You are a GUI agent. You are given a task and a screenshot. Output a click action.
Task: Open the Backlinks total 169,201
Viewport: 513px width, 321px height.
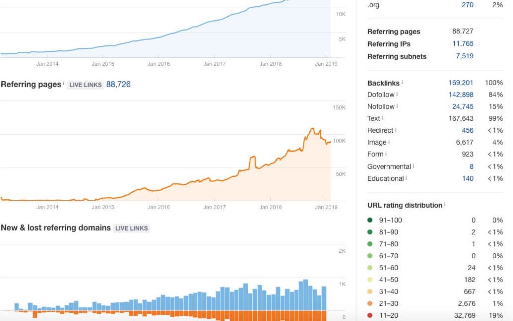(x=461, y=83)
